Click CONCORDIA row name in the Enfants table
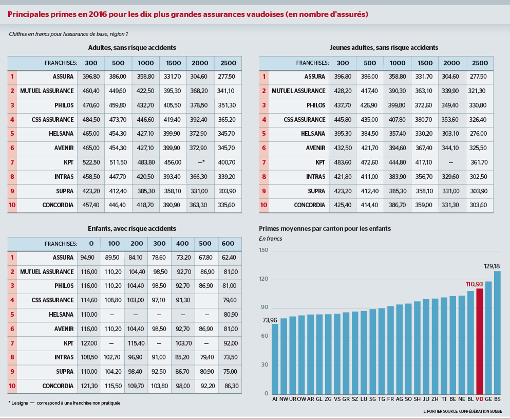 point(58,386)
